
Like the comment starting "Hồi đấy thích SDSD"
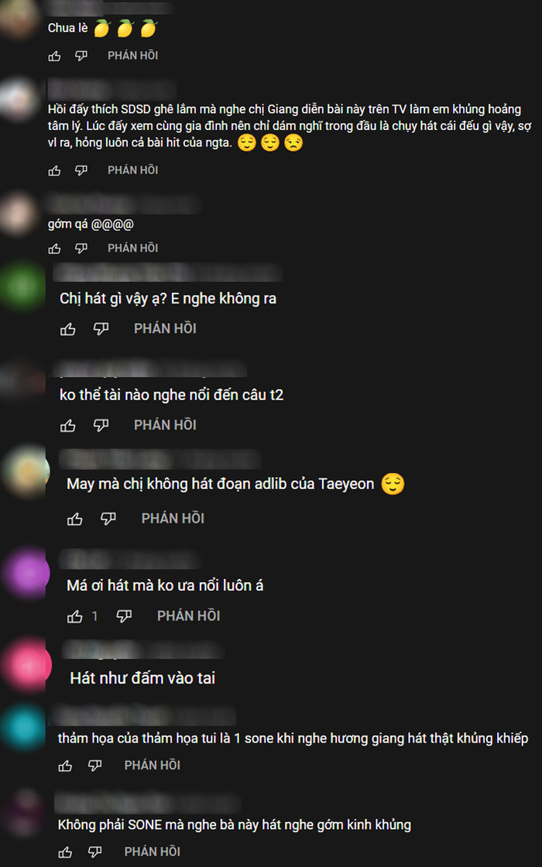pos(54,170)
